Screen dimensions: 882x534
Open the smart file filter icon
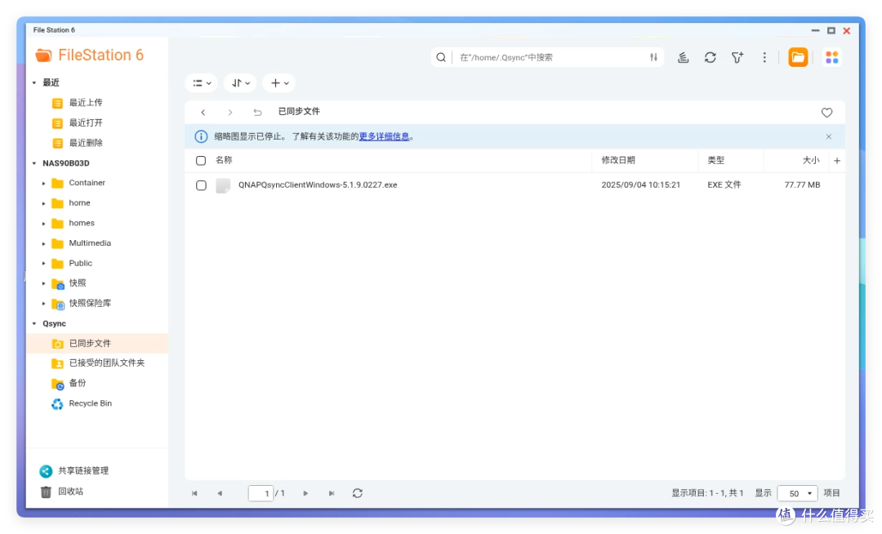pyautogui.click(x=737, y=57)
